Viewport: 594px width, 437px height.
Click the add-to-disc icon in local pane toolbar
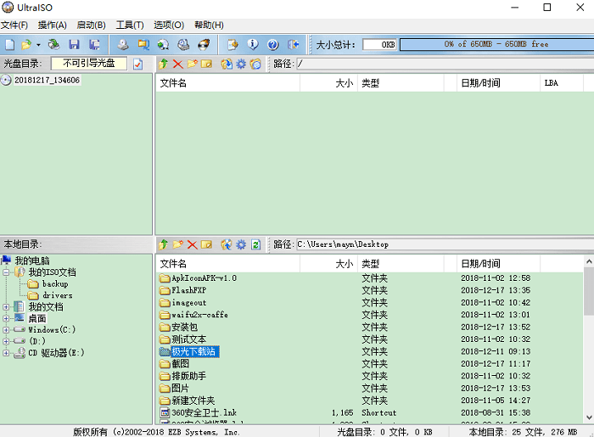click(227, 244)
